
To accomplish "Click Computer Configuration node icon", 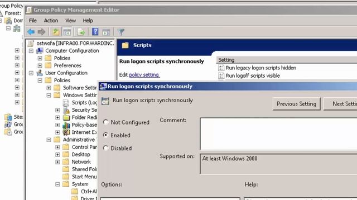I will click(x=40, y=51).
